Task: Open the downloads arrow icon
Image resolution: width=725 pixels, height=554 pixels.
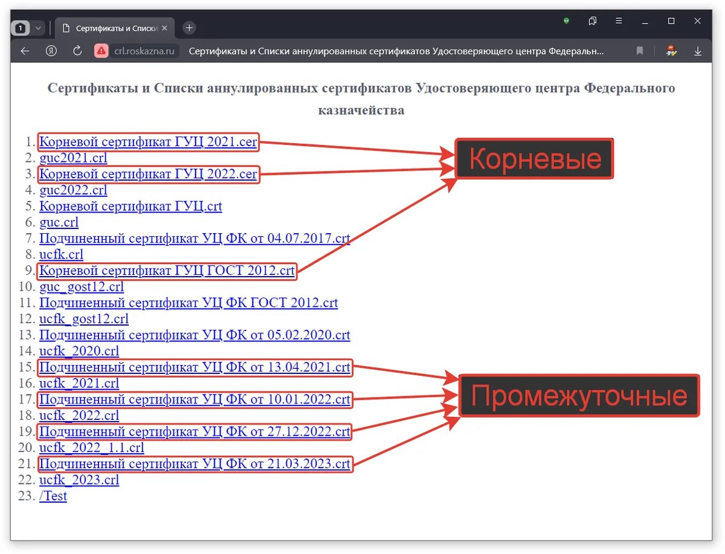Action: point(698,51)
